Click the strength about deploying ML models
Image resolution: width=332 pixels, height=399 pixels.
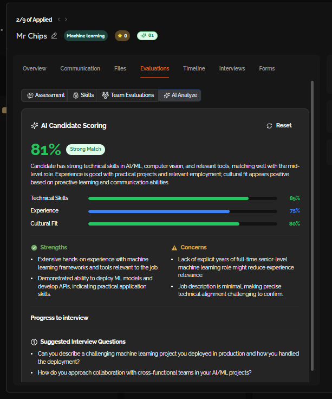tap(95, 286)
